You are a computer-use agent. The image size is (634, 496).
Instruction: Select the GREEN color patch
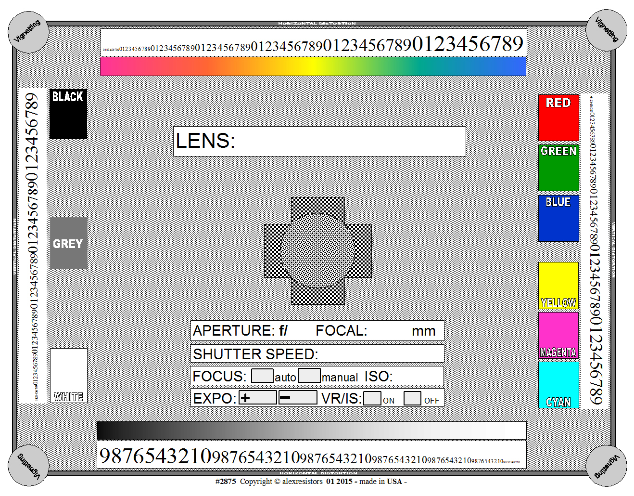tap(558, 168)
